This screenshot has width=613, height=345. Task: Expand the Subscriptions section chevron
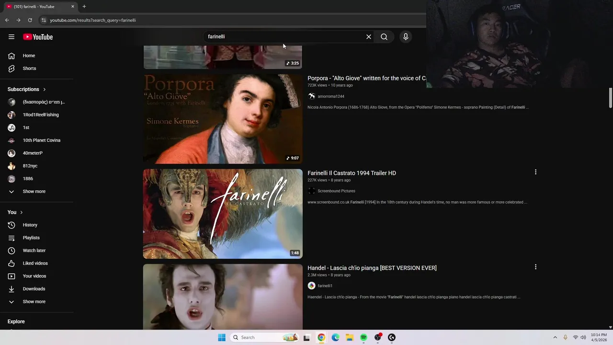pyautogui.click(x=45, y=90)
